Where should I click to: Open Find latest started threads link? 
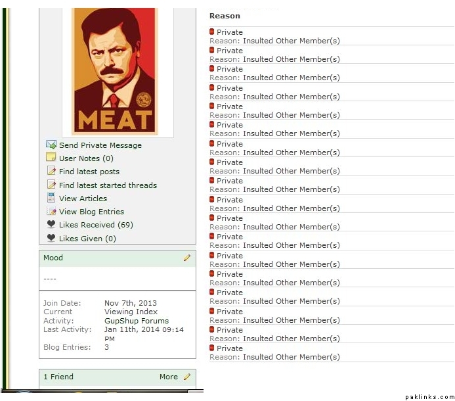click(108, 185)
